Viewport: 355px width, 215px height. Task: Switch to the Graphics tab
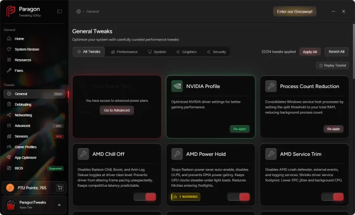[x=186, y=52]
